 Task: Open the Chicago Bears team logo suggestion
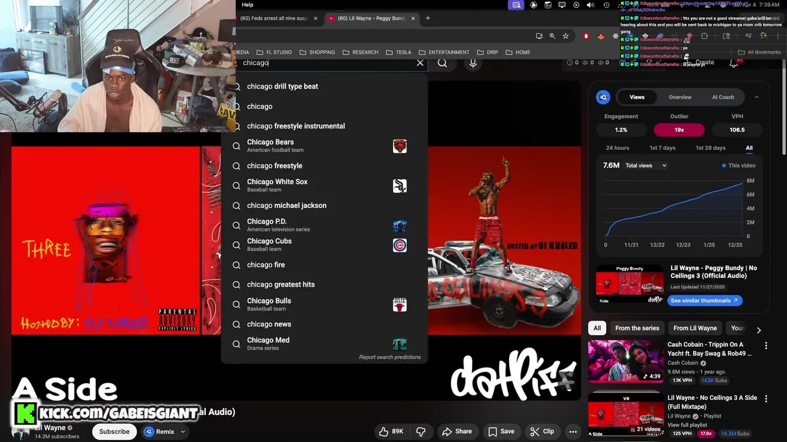tap(400, 146)
